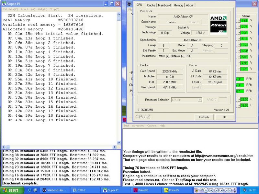Click the arrow button beside 3.70 V reading
Image resolution: width=259 pixels, height=194 pixels.
(239, 69)
